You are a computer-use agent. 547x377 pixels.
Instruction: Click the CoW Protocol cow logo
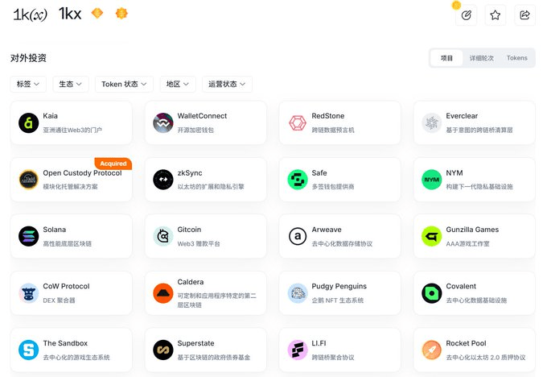29,293
